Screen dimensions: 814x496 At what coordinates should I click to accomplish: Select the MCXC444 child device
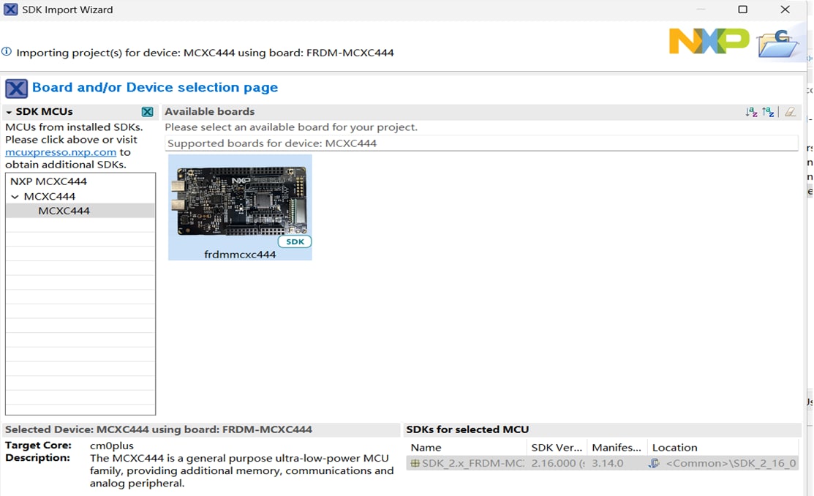tap(64, 211)
